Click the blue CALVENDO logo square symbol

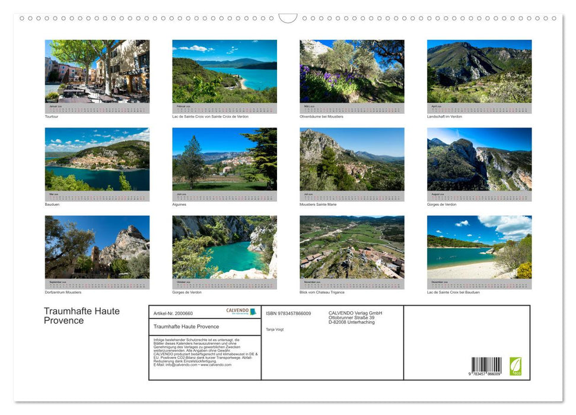253,312
